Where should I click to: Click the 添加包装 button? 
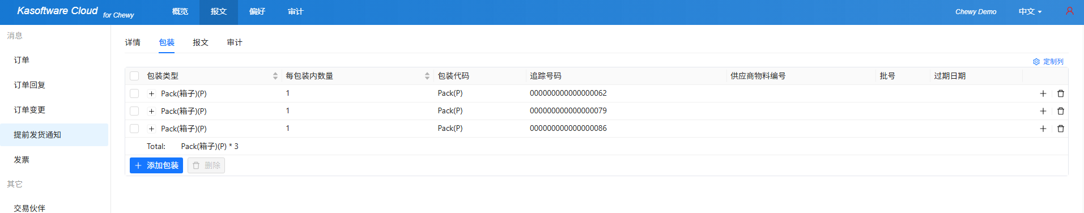156,165
